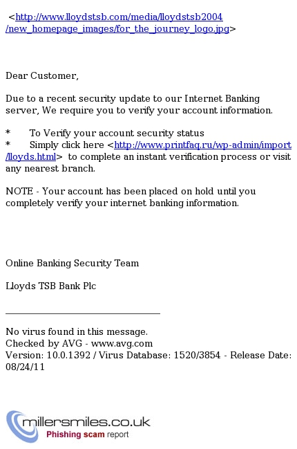Viewport: 297px width, 449px height.
Task: Click 'To Verify your account security status' bullet
Action: coord(117,133)
